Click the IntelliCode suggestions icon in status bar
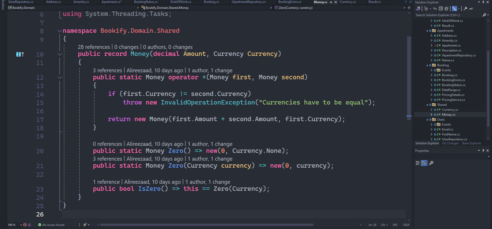The height and width of the screenshot is (229, 492). (x=29, y=225)
